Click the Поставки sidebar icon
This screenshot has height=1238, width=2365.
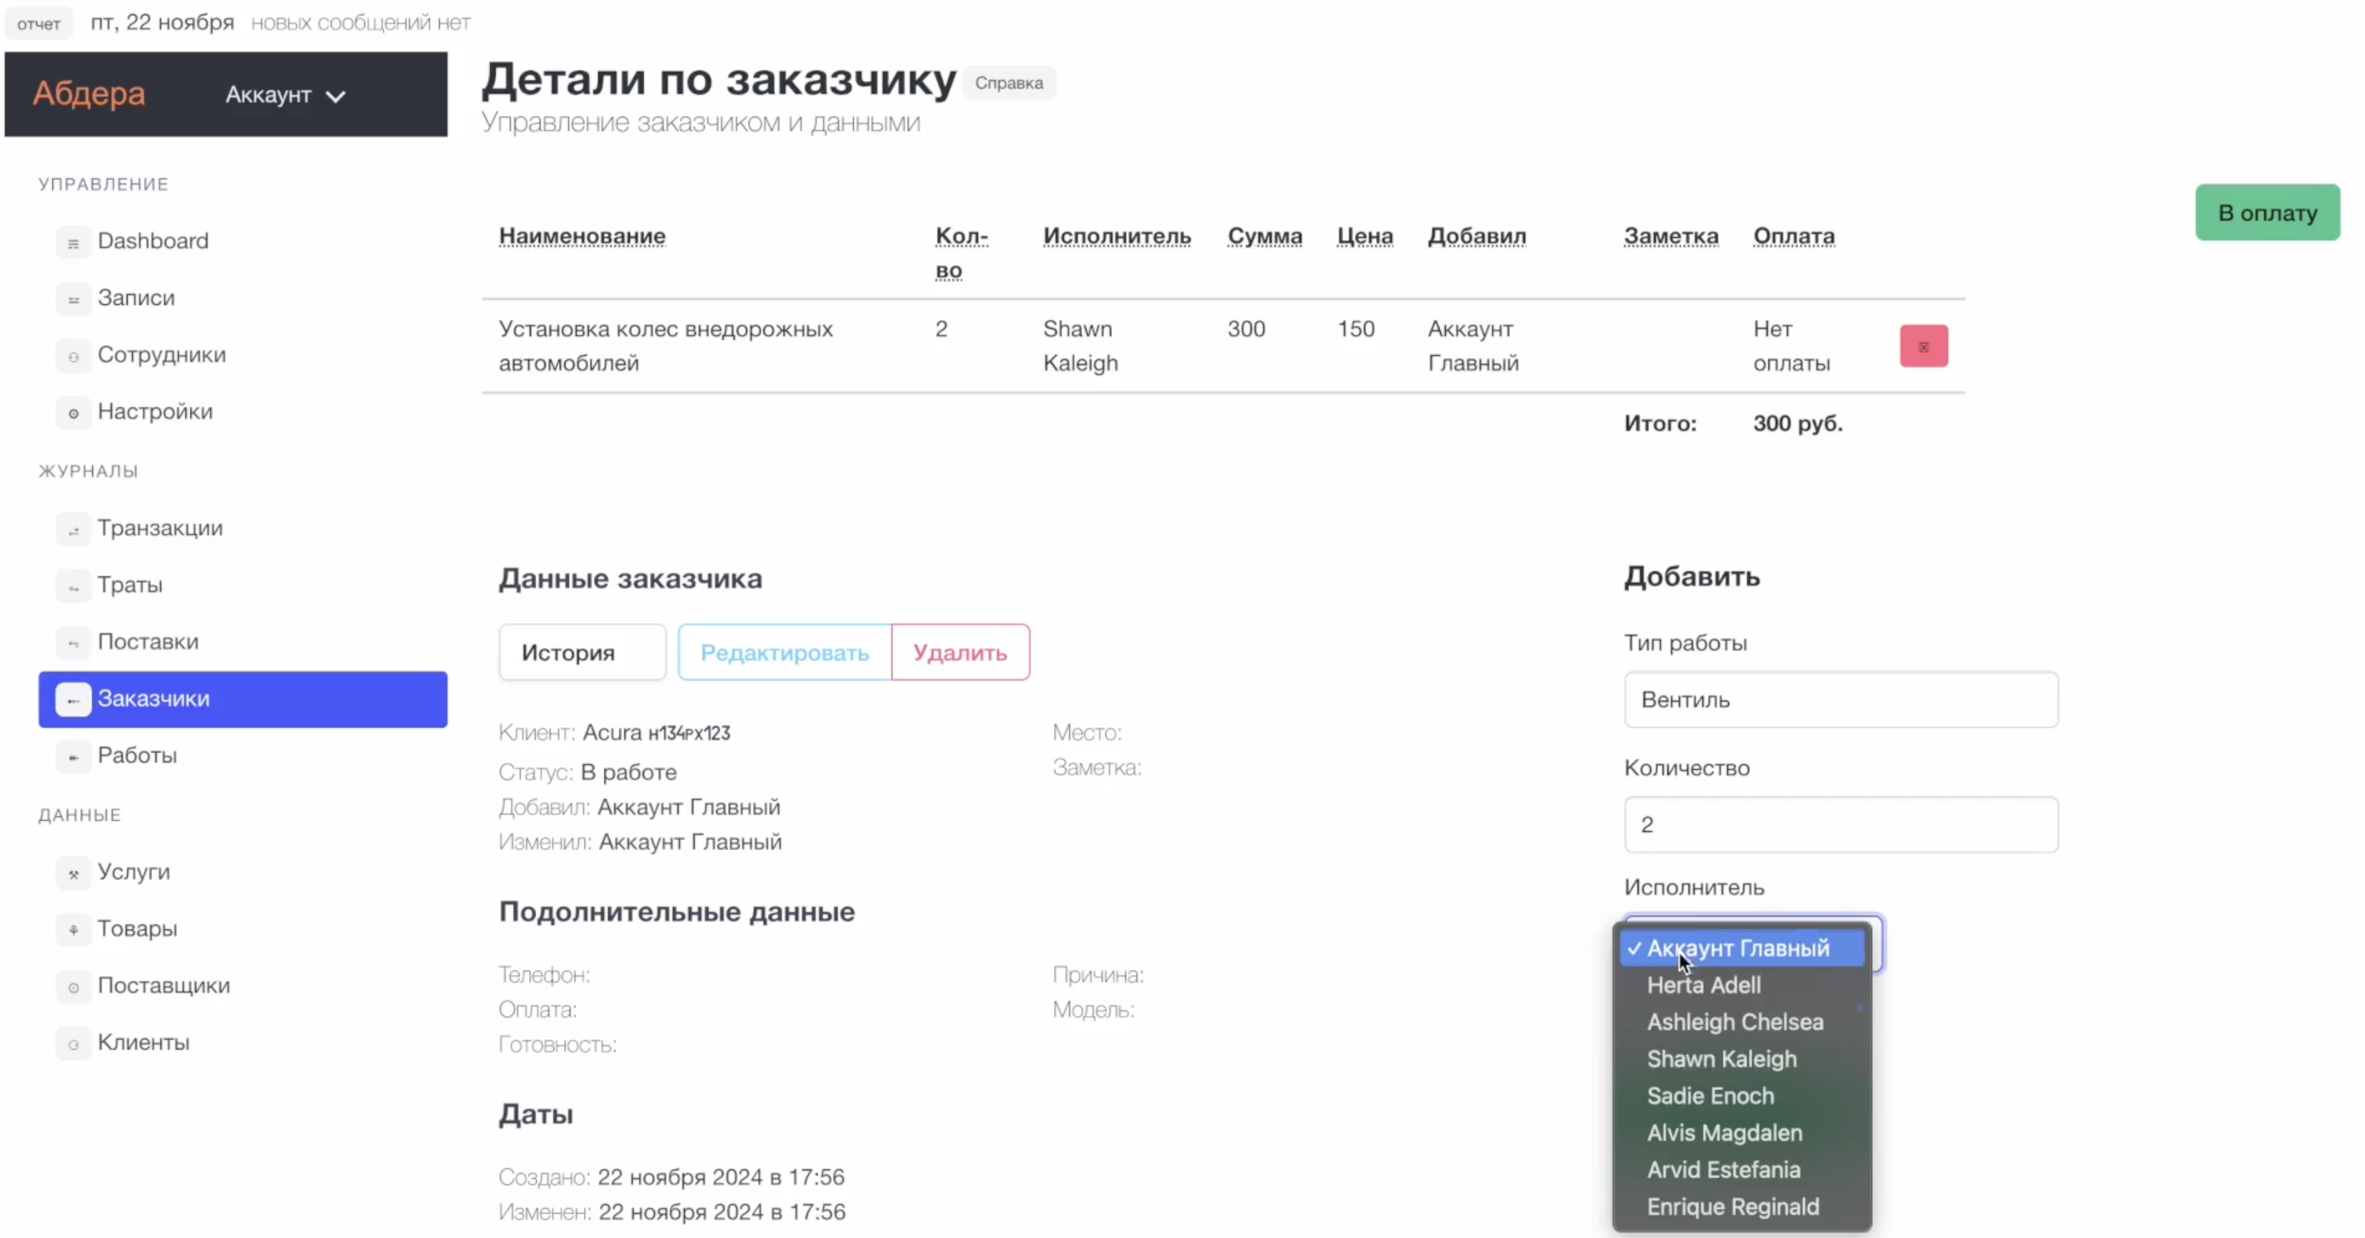pos(73,643)
